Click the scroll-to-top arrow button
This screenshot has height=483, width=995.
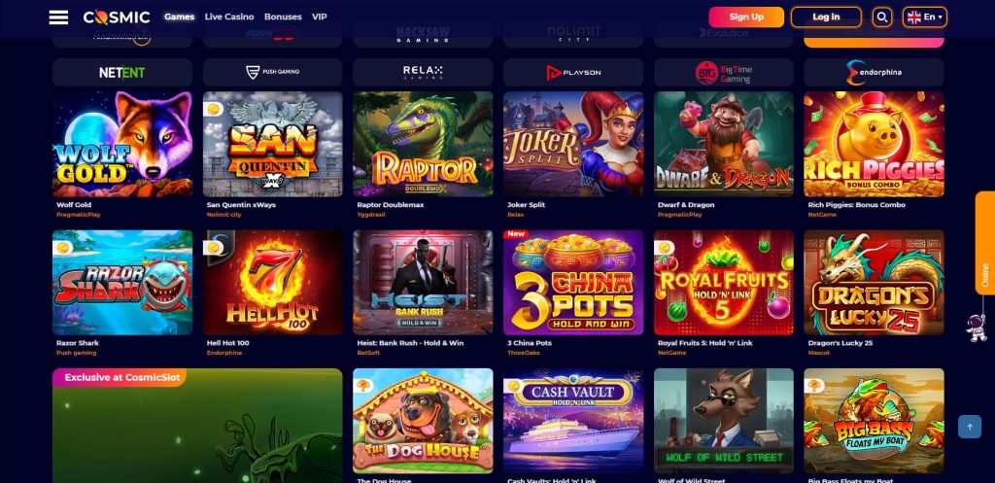[x=969, y=427]
